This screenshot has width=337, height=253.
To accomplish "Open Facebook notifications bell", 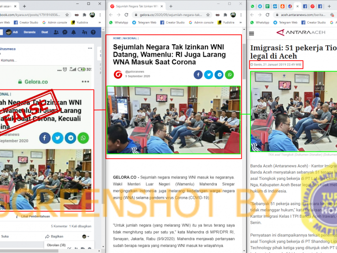I will pos(74,32).
